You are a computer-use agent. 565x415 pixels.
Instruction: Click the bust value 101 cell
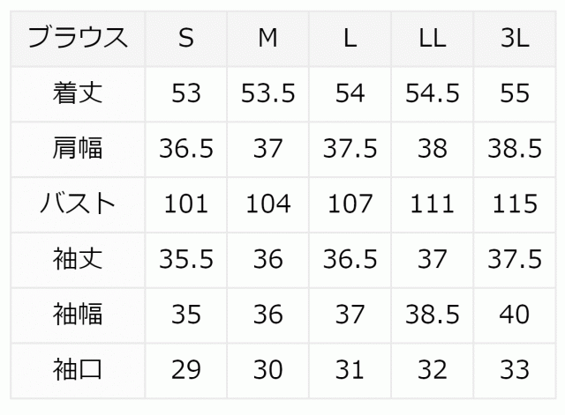(x=185, y=204)
